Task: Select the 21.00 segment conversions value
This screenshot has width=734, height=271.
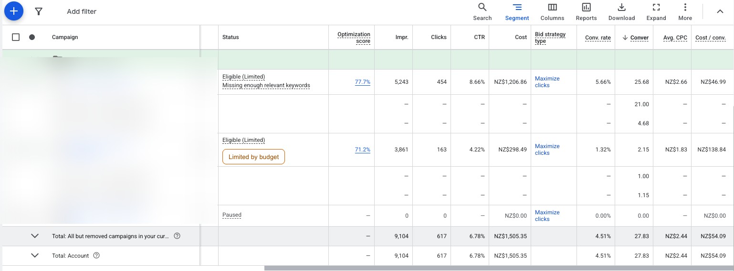Action: coord(641,104)
